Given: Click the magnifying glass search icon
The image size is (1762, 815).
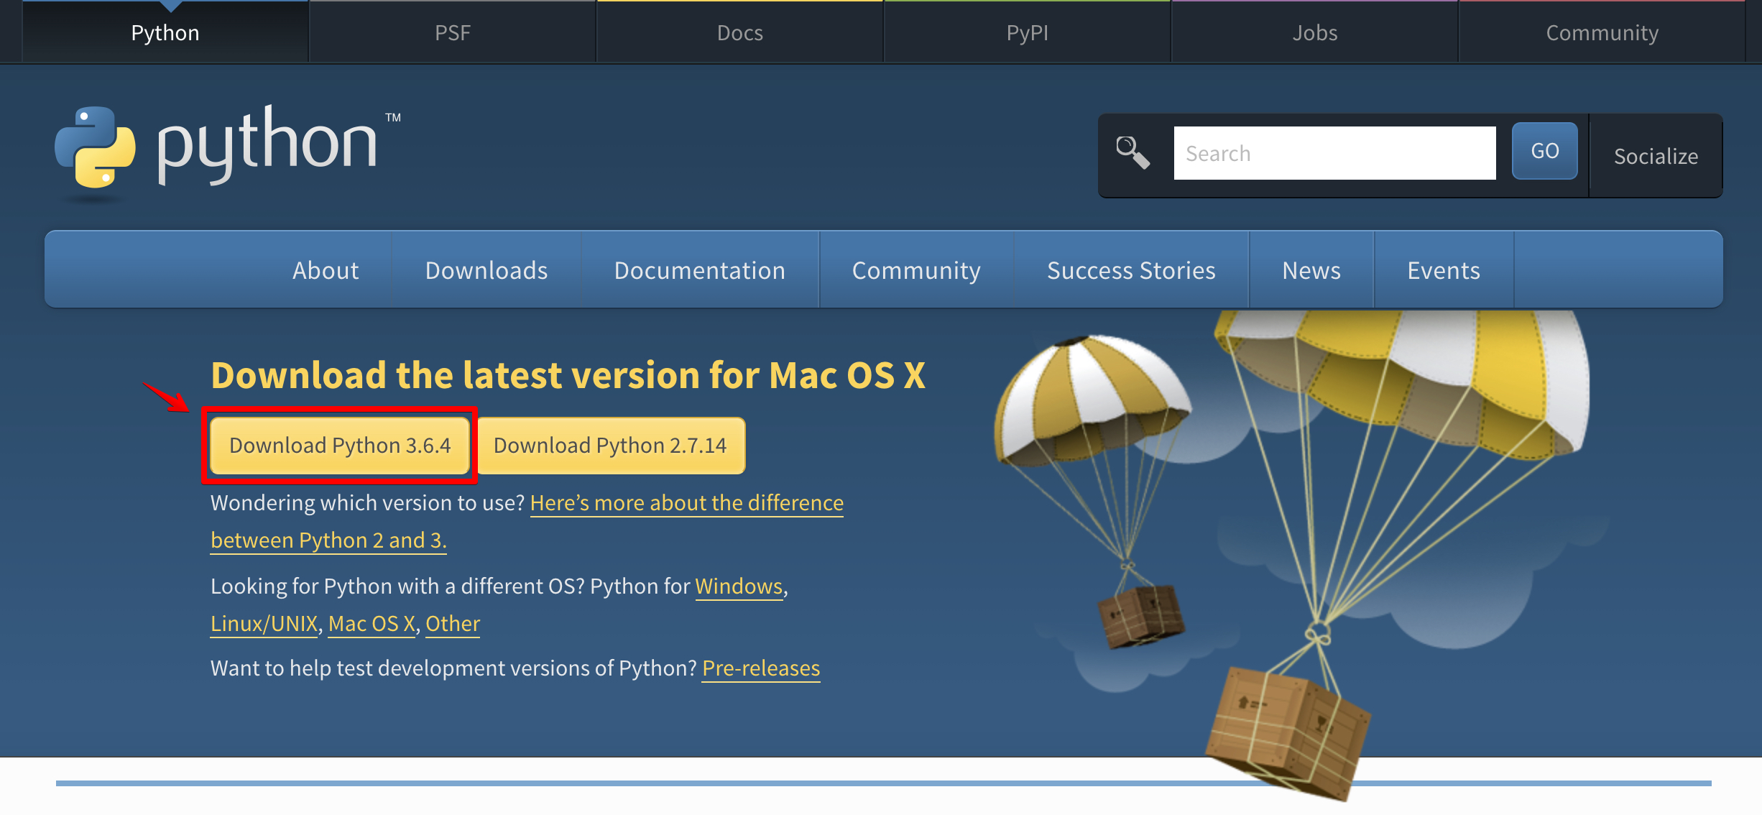Looking at the screenshot, I should point(1133,153).
